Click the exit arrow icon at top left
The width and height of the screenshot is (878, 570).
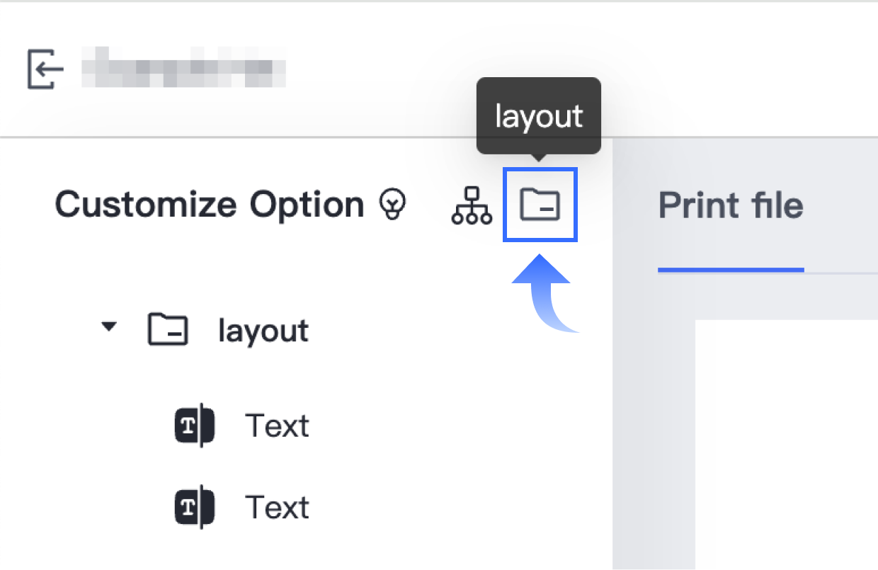46,69
